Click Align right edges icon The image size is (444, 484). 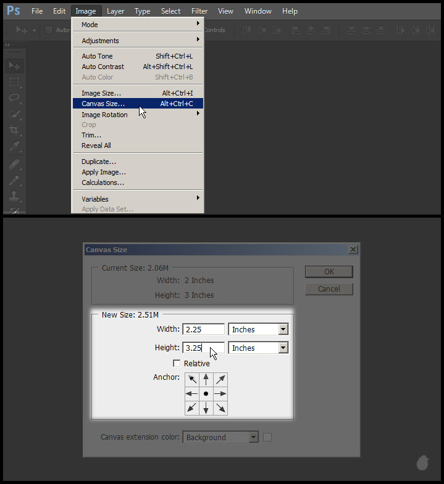tap(325, 30)
